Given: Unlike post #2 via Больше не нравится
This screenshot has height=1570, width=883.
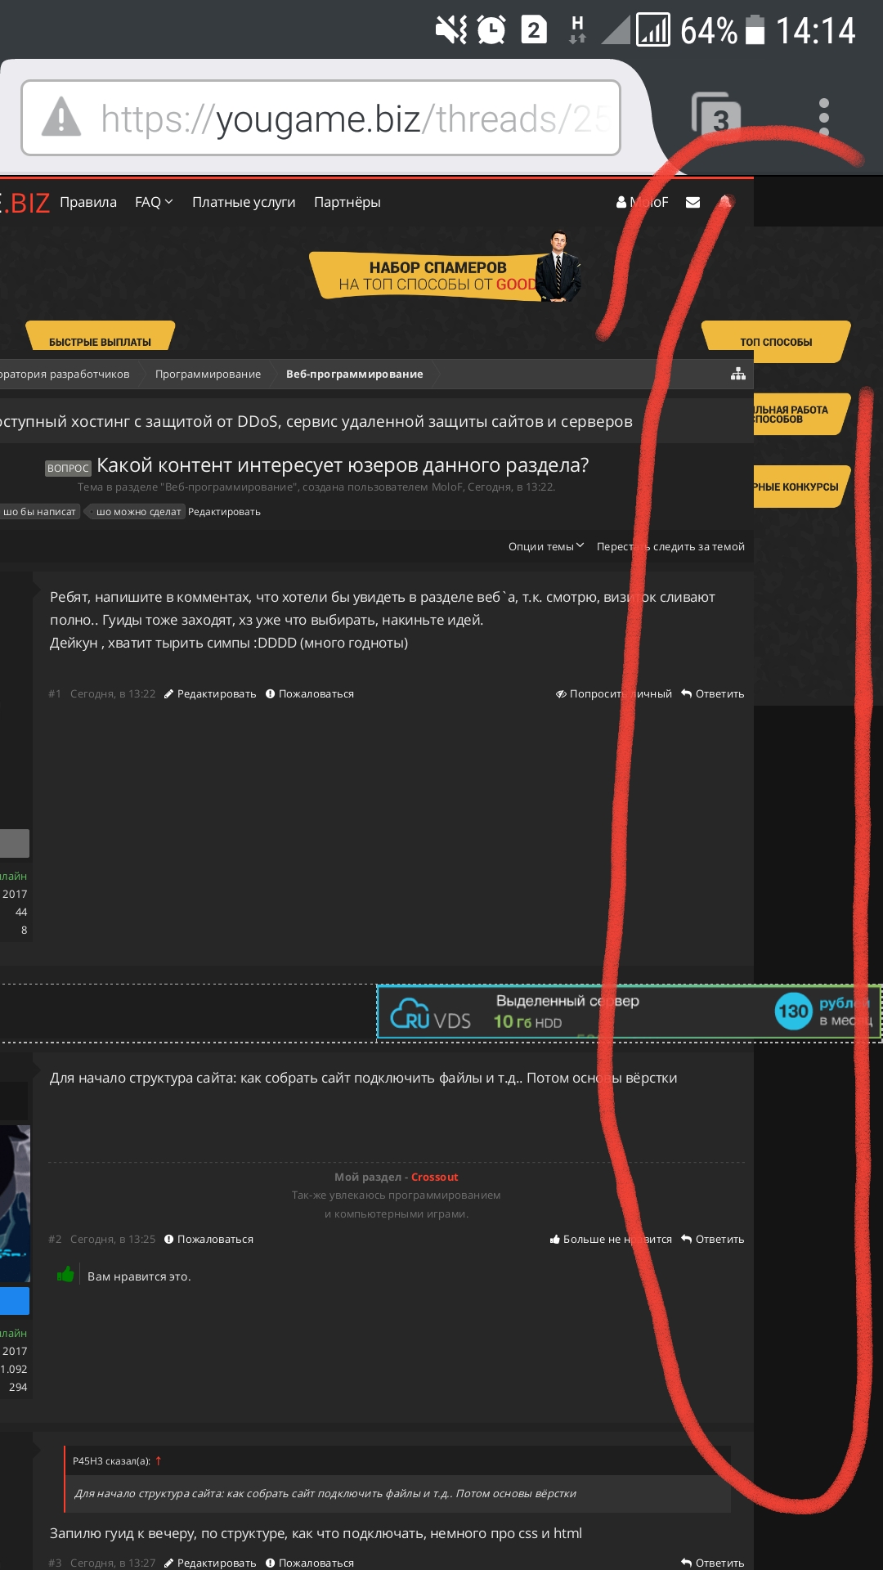Looking at the screenshot, I should [611, 1239].
